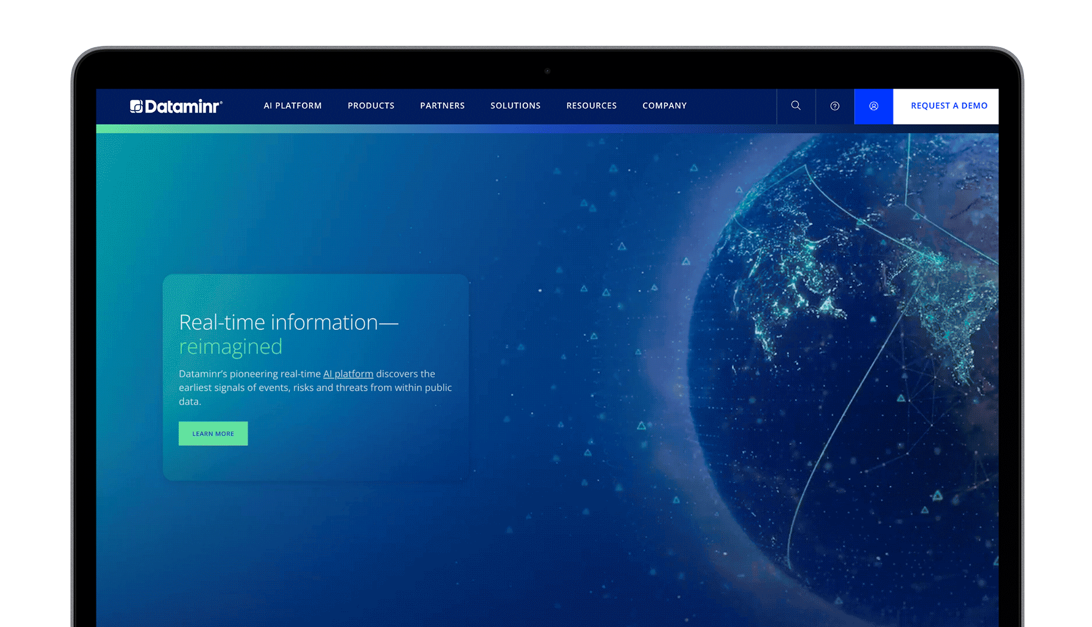The height and width of the screenshot is (627, 1092).
Task: Click the Request a Demo button
Action: (946, 106)
